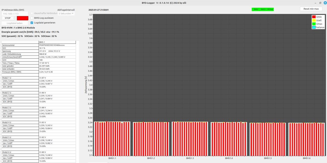Click the red connection status indicator

[22, 18]
